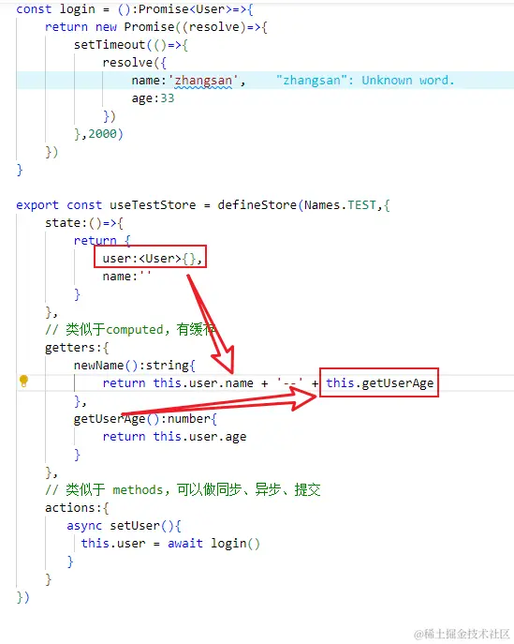Click the getUserAge():number getter definition
This screenshot has width=514, height=644.
145,418
